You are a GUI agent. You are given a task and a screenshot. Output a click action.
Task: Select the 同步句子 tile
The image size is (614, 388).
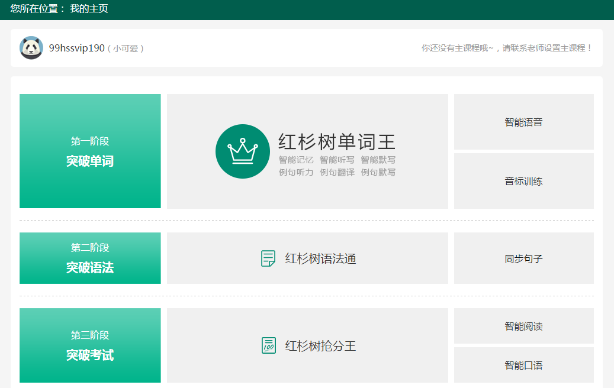[x=523, y=258]
